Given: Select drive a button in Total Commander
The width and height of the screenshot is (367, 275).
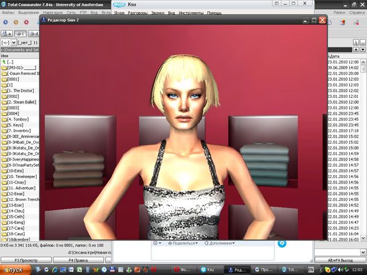Looking at the screenshot, I should click(7, 34).
